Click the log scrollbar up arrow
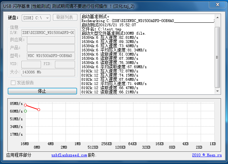 point(217,17)
